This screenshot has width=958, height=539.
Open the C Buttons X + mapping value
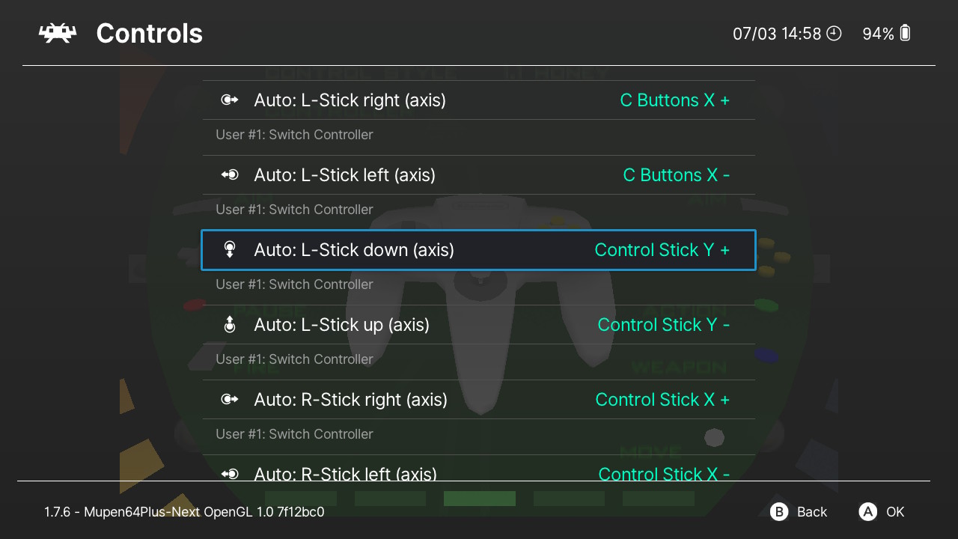tap(675, 100)
